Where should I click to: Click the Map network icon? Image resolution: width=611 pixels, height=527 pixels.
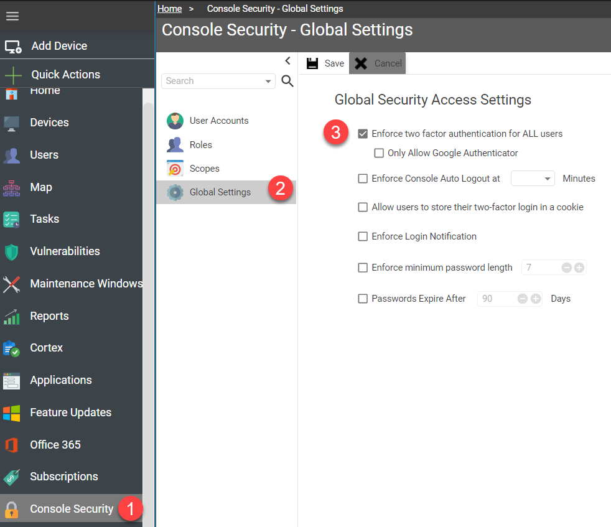tap(11, 187)
